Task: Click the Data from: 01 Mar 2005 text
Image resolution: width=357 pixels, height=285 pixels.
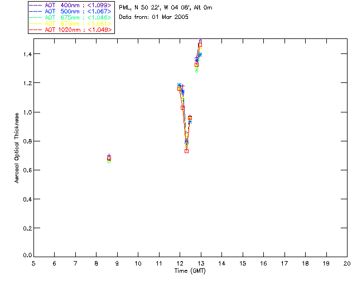Action: tap(154, 17)
